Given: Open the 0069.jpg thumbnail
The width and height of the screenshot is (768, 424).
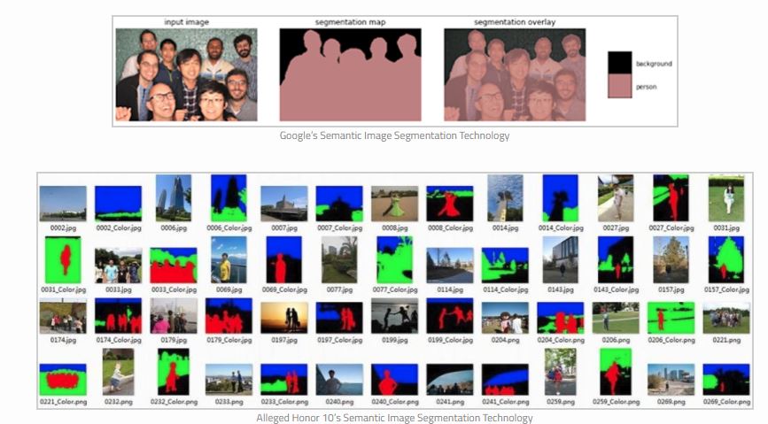Looking at the screenshot, I should [229, 260].
